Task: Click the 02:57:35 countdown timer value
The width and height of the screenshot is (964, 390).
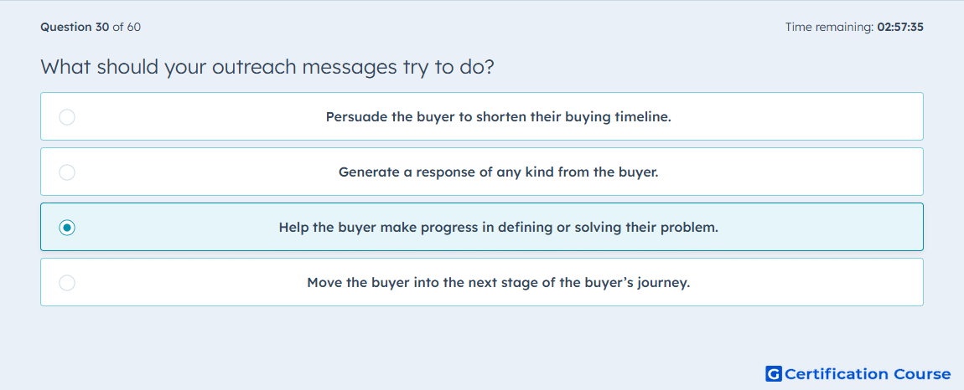Action: [x=900, y=27]
